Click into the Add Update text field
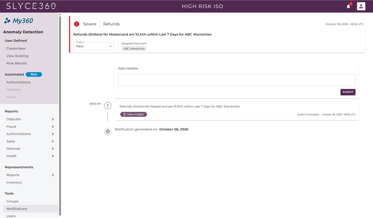Image resolution: width=373 pixels, height=218 pixels. coord(237,80)
